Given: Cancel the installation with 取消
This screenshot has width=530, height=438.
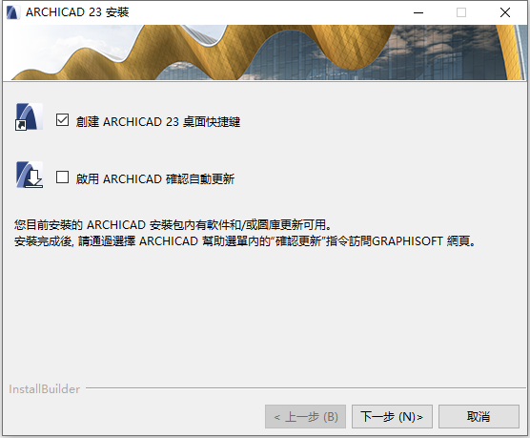Looking at the screenshot, I should [x=479, y=417].
